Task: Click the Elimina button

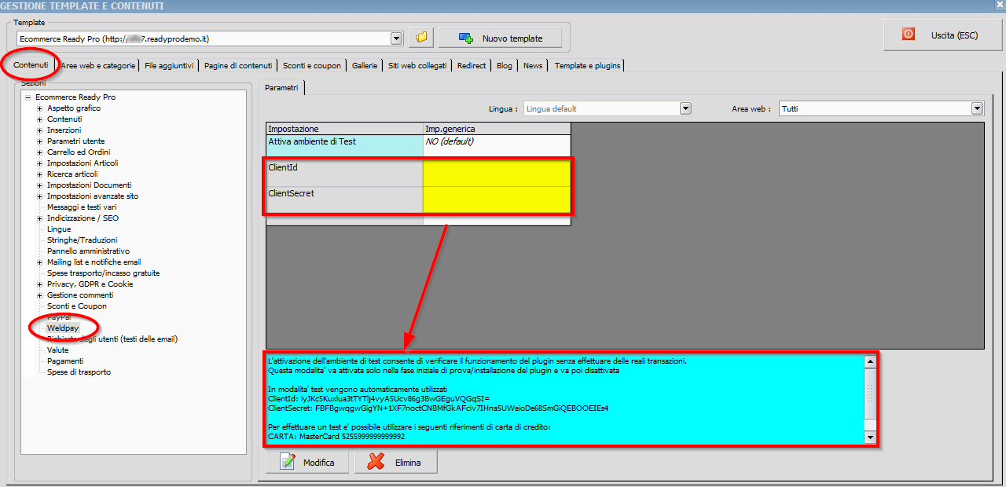Action: tap(396, 462)
